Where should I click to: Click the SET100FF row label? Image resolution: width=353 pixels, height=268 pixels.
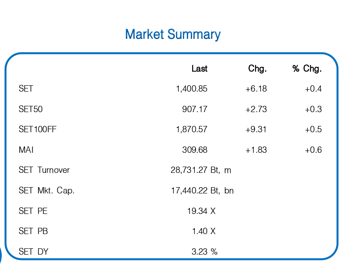38,130
